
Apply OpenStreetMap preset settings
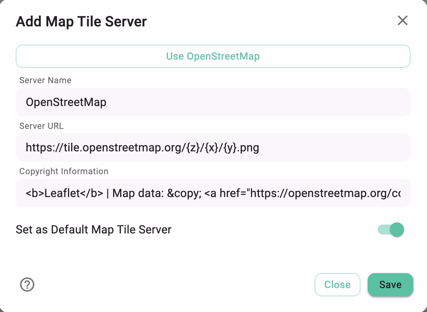[x=213, y=56]
